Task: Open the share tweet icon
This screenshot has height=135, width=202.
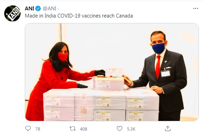Action: pyautogui.click(x=168, y=128)
